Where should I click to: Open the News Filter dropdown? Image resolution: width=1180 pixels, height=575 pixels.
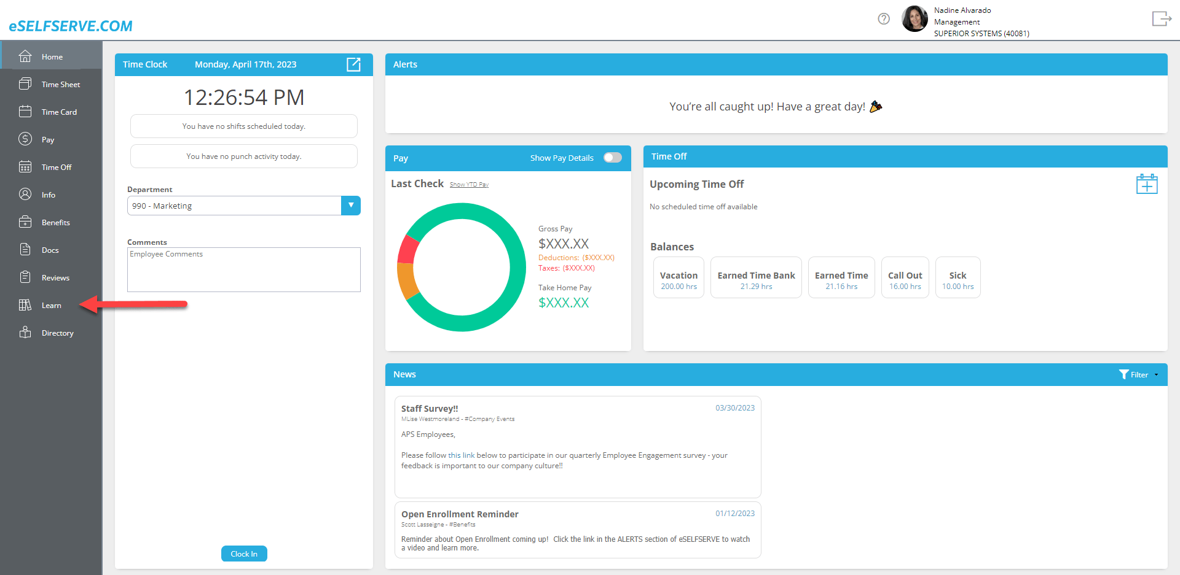point(1139,374)
